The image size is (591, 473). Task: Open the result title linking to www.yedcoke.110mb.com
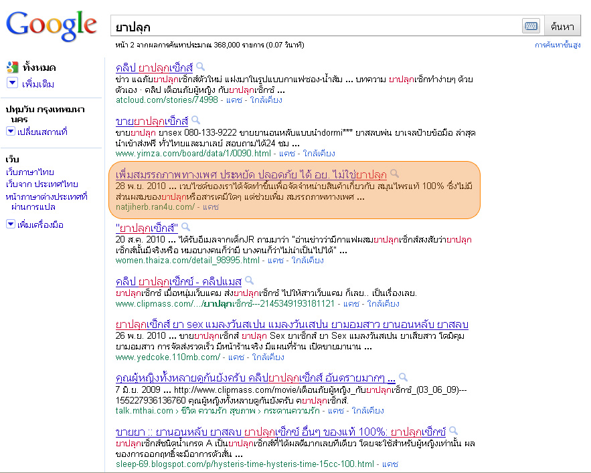click(292, 324)
